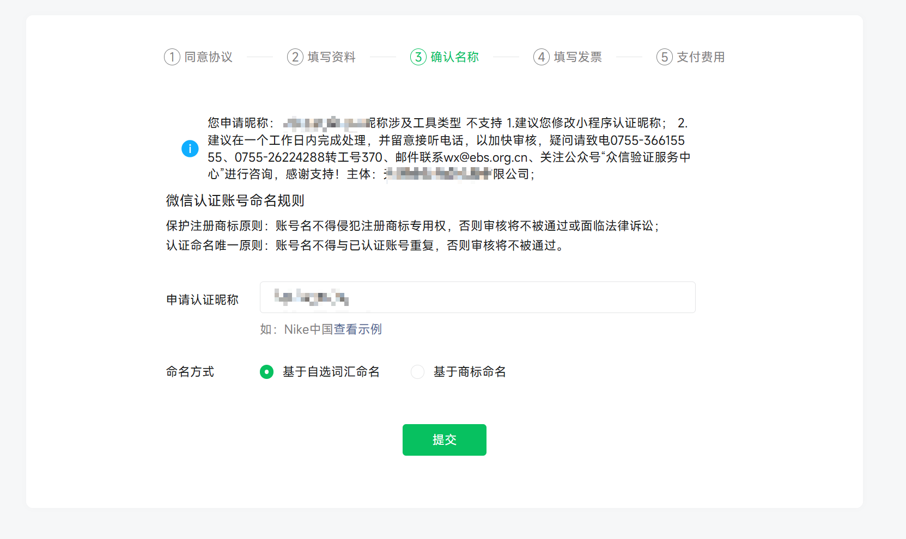The height and width of the screenshot is (539, 906).
Task: Select 基于自选词汇命名 radio option
Action: click(266, 372)
